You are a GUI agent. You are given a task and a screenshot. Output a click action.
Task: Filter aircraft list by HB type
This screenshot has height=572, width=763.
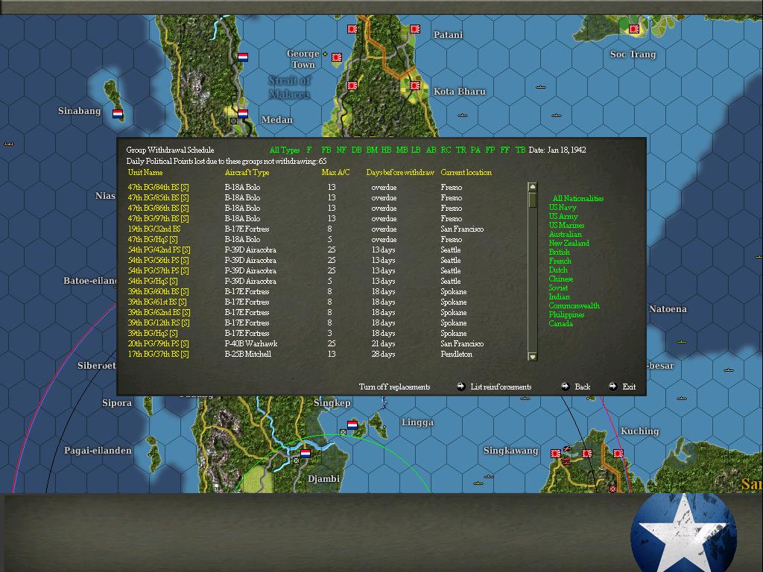point(387,150)
